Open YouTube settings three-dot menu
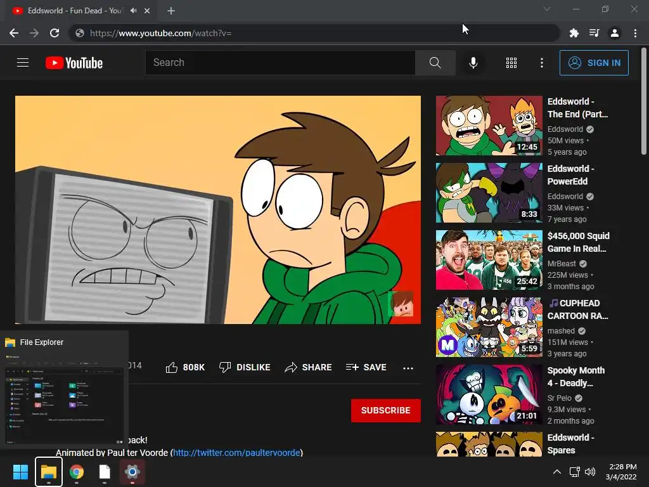The width and height of the screenshot is (649, 487). 541,63
